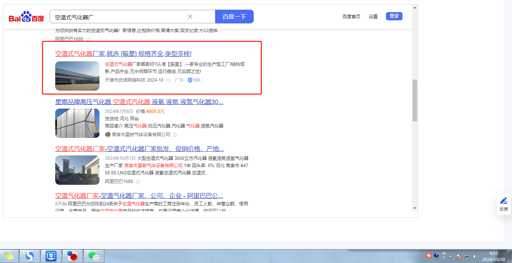
Task: Click the vaporizer yard thumbnail
Action: click(77, 170)
